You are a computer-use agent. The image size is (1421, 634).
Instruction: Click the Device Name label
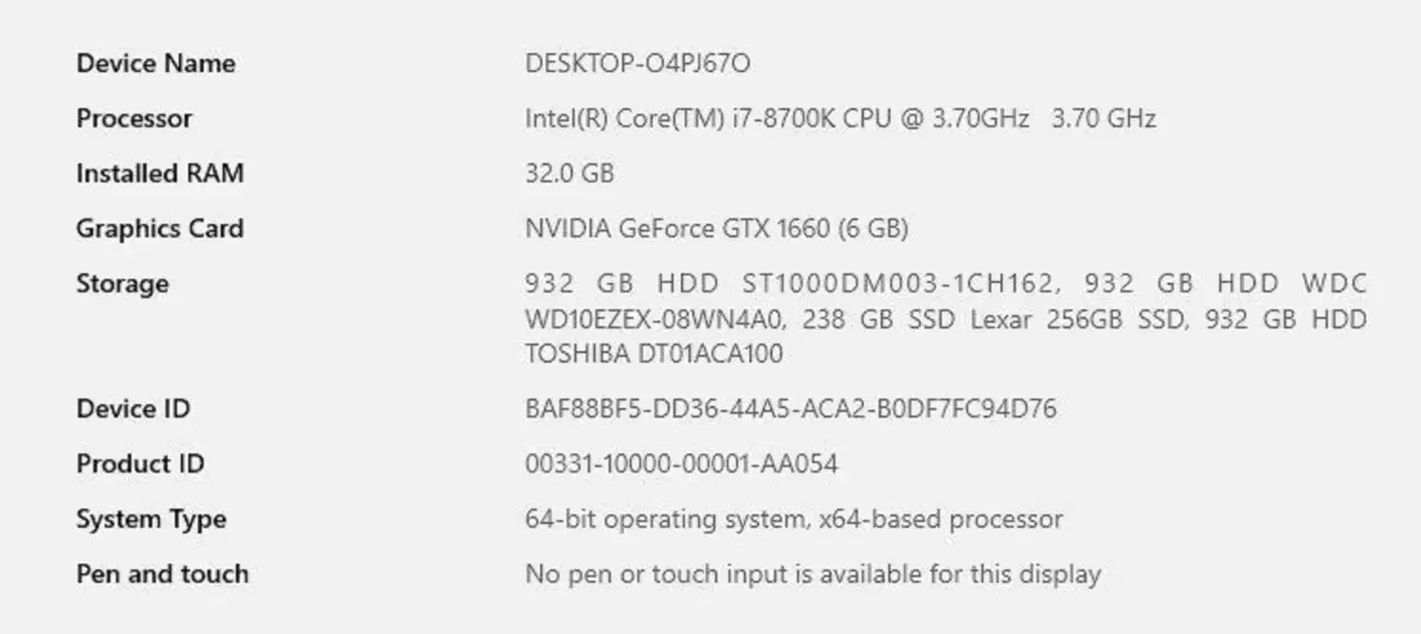tap(155, 63)
